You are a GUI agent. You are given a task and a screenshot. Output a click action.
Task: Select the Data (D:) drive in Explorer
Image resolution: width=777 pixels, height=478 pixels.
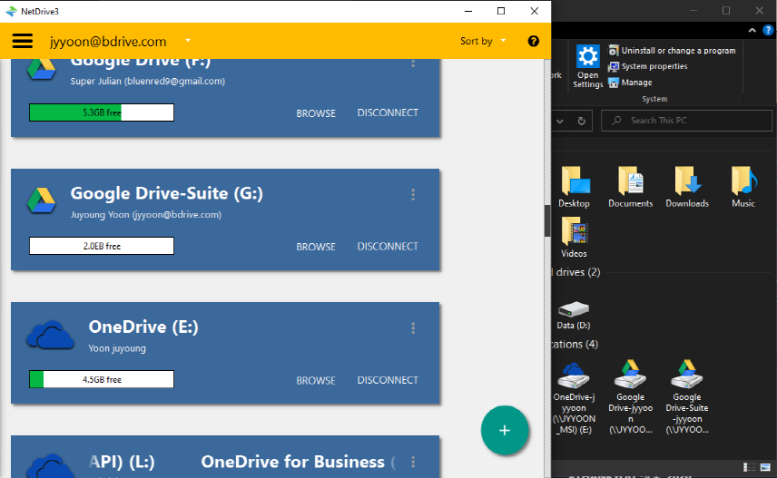coord(574,315)
